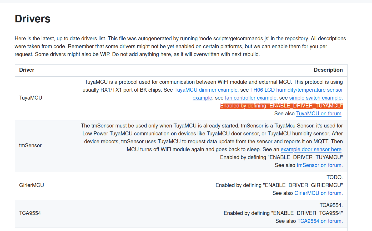This screenshot has width=372, height=231.
Task: Visit the TuyaMCU on forum link
Action: tap(319, 114)
